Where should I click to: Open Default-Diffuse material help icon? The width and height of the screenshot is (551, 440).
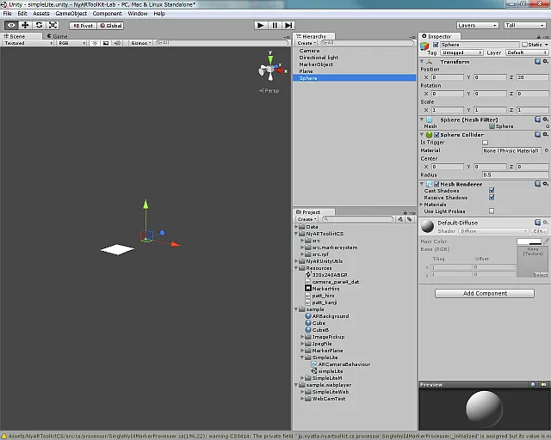coord(537,222)
